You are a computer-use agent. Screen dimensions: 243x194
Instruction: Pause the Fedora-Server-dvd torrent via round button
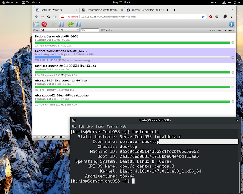click(x=233, y=43)
